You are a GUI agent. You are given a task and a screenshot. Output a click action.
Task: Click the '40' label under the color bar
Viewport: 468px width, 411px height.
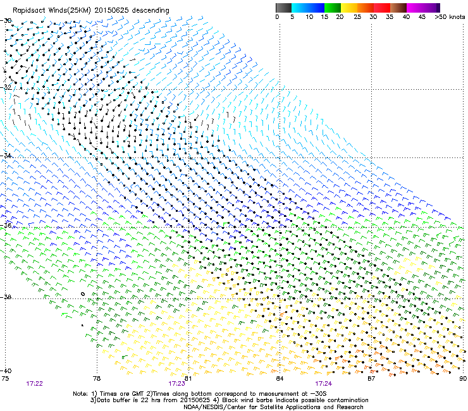tap(406, 17)
